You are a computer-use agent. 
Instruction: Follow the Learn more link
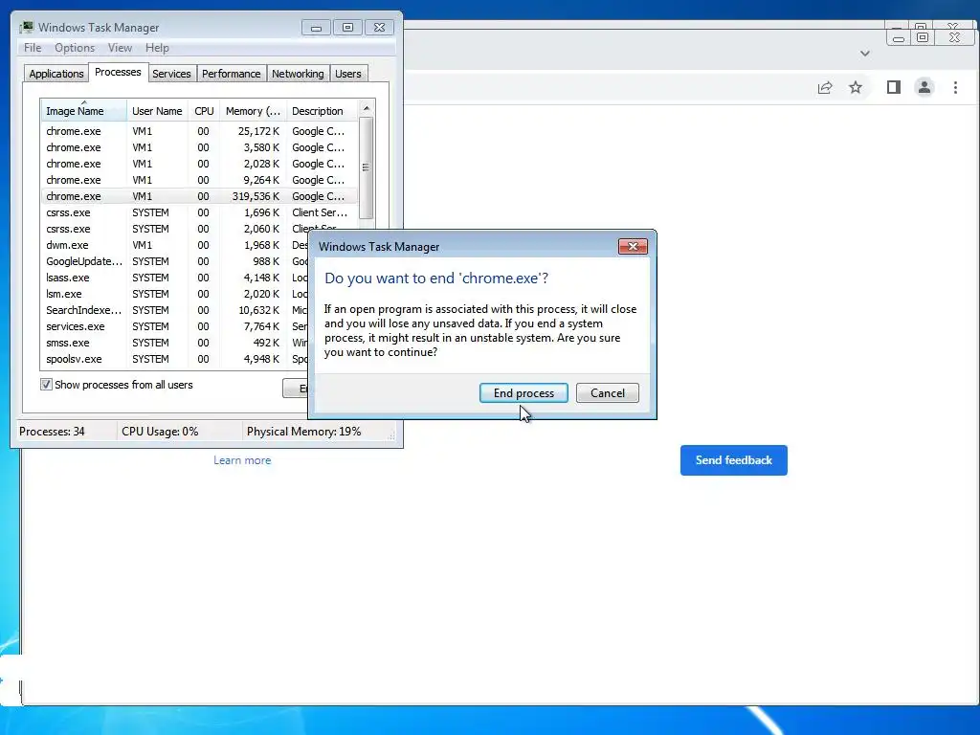pyautogui.click(x=242, y=460)
